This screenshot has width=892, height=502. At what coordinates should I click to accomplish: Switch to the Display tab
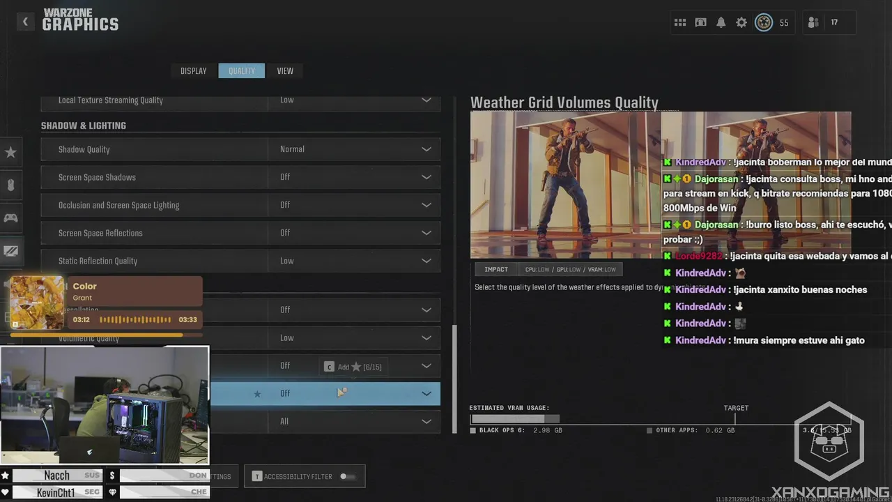[194, 70]
